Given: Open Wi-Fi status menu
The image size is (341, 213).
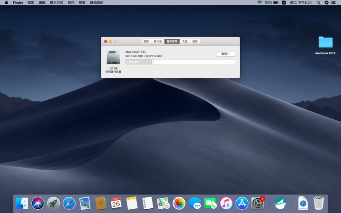Looking at the screenshot, I should [260, 3].
